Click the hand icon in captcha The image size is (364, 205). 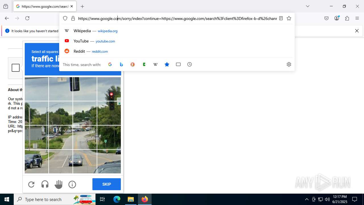tap(59, 184)
